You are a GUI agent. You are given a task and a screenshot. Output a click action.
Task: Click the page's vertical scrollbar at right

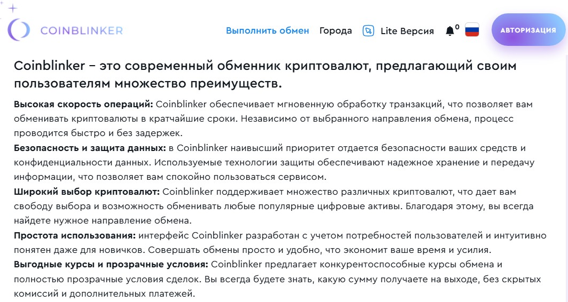[x=566, y=177]
